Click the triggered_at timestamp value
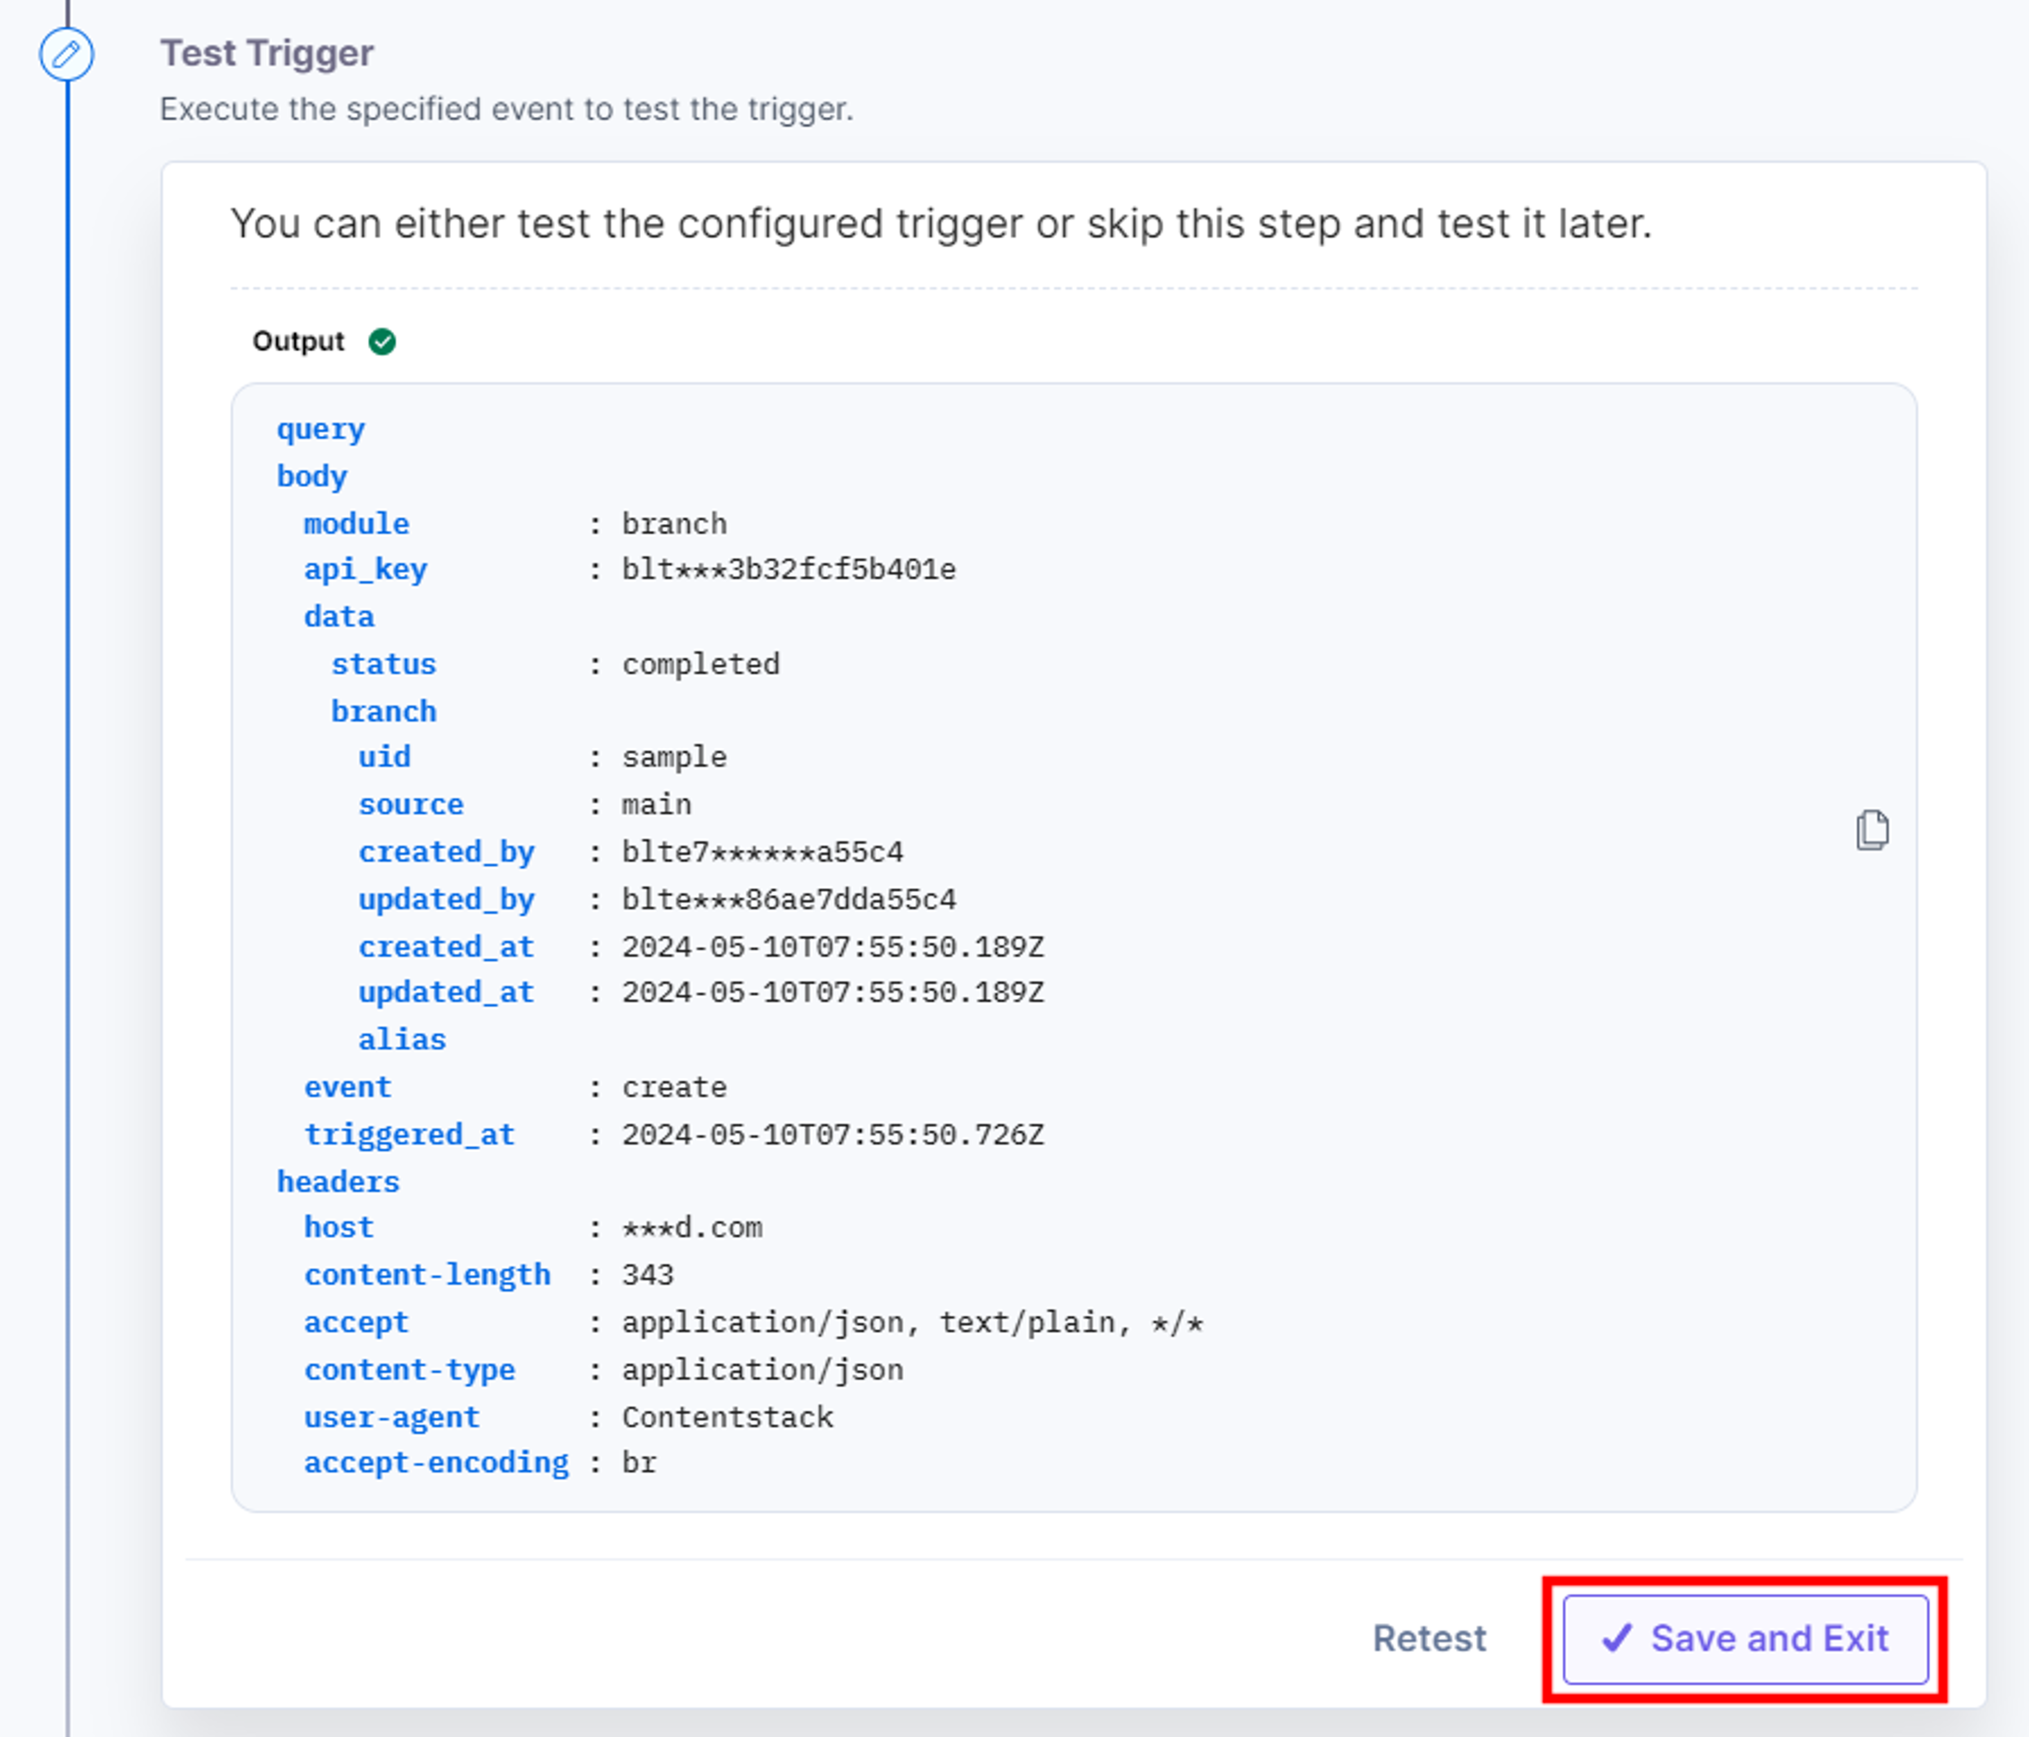 point(832,1135)
